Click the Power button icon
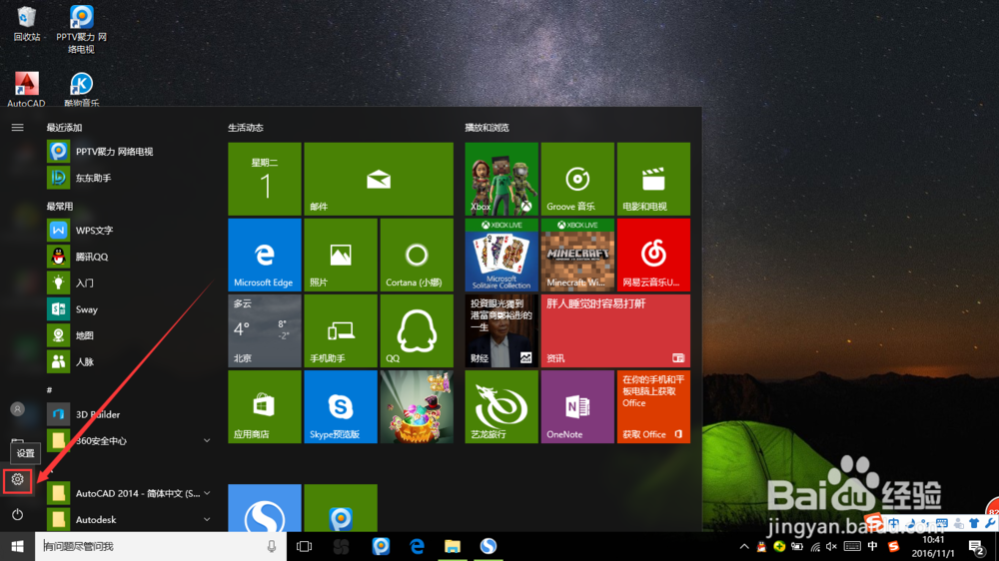 click(17, 514)
